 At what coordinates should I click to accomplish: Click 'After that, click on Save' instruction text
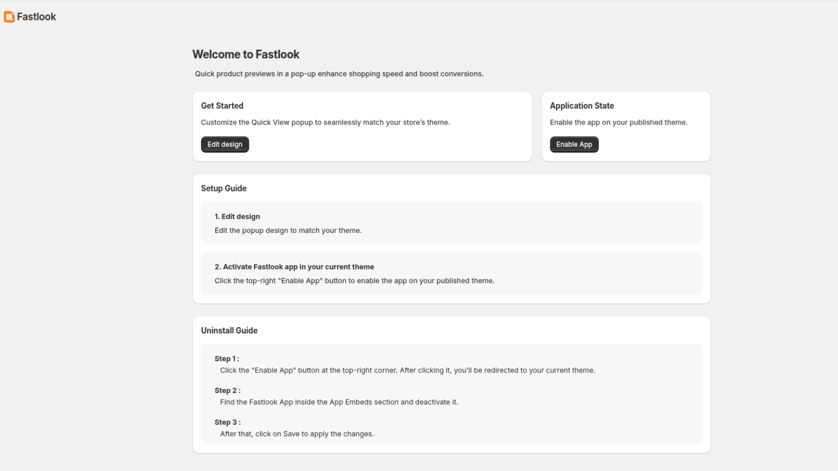point(297,434)
